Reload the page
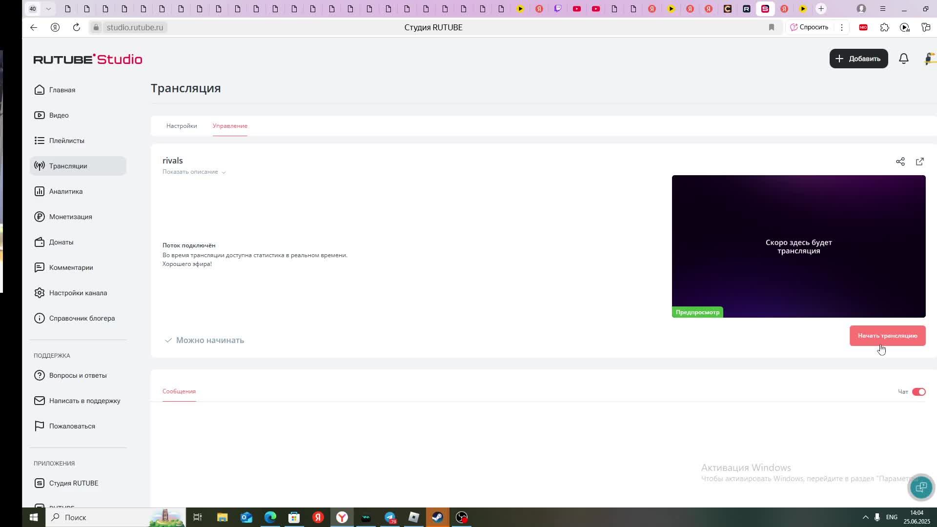This screenshot has width=937, height=527. (77, 27)
